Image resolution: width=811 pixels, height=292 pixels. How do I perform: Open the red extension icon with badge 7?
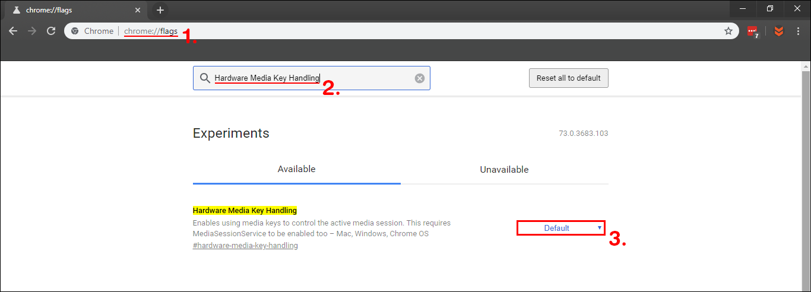click(753, 31)
